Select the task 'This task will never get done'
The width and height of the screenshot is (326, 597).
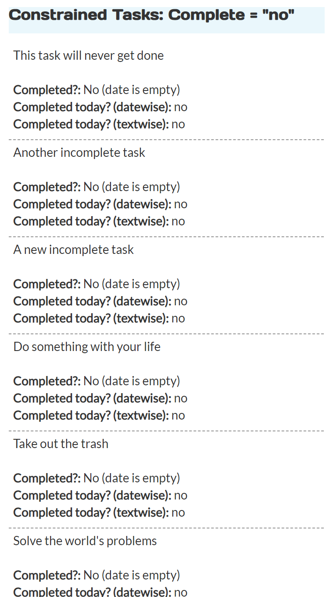[x=88, y=56]
